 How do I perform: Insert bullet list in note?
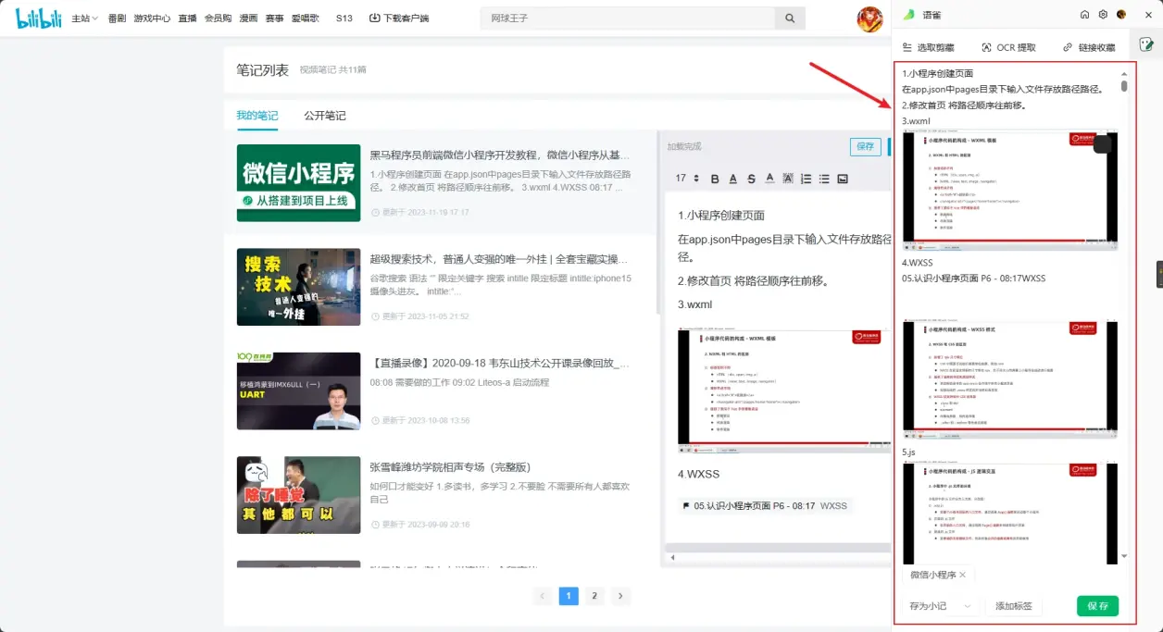[x=824, y=179]
